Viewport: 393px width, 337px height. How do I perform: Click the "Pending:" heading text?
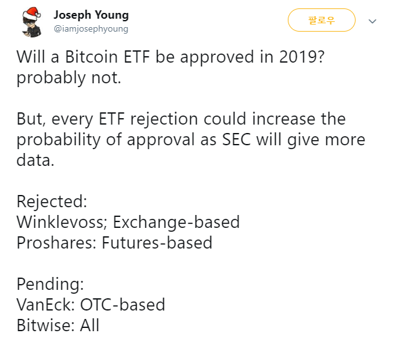(x=50, y=284)
